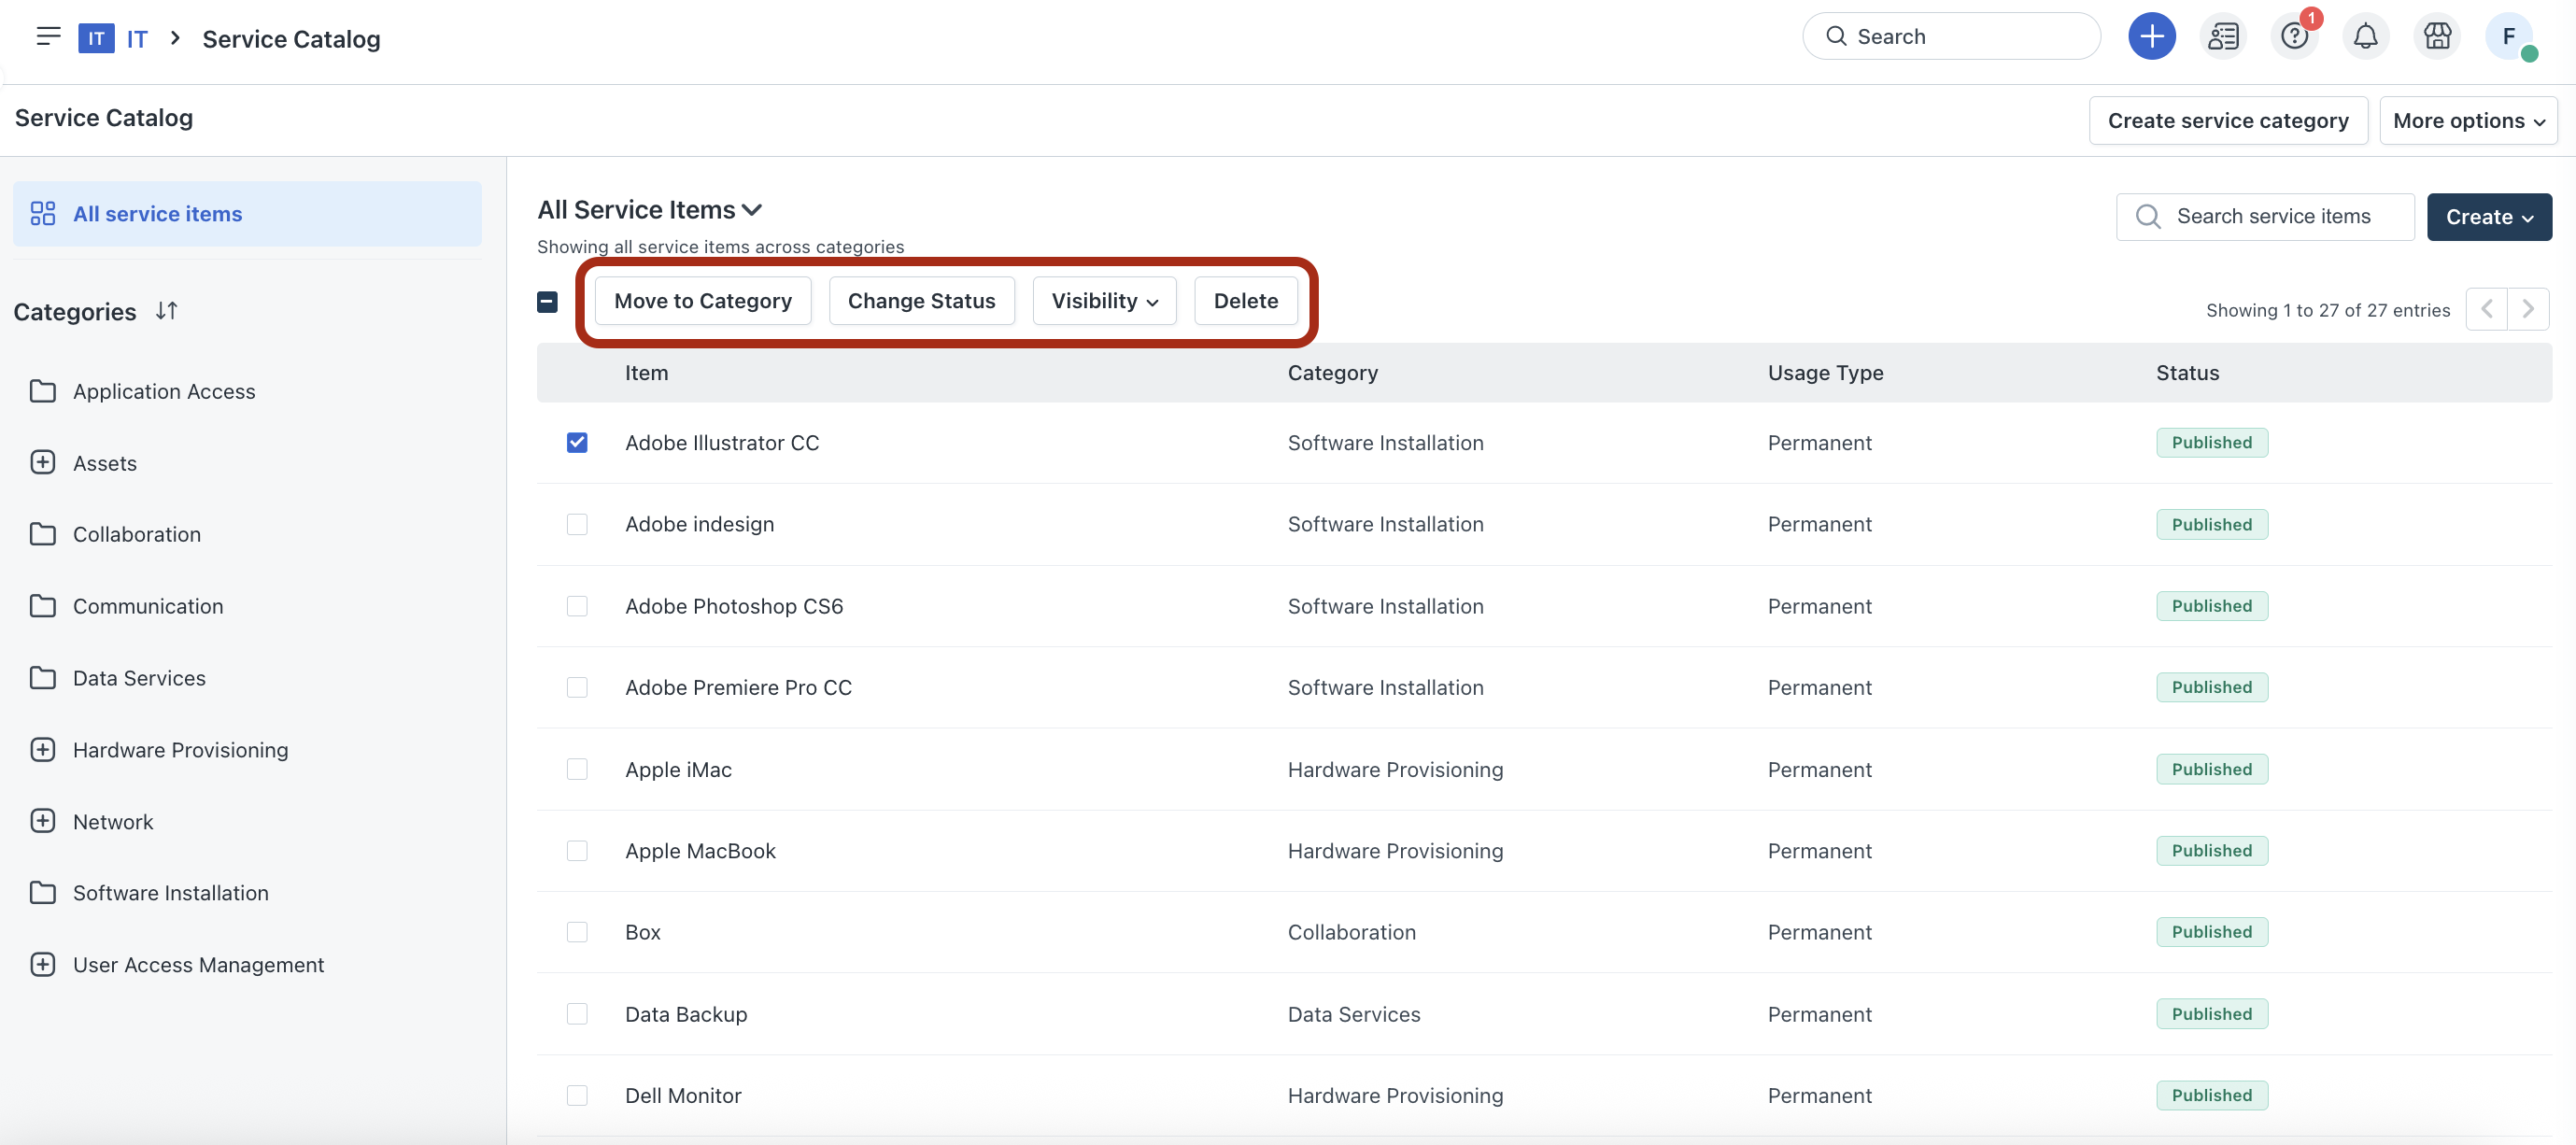This screenshot has width=2576, height=1145.
Task: Expand the Hardware Provisioning category plus icon
Action: coord(43,749)
